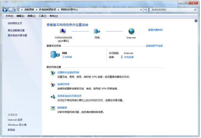201x138 pixels.
Task: Expand the arrow after 控制面板 breadcrumb
Action: pos(37,10)
